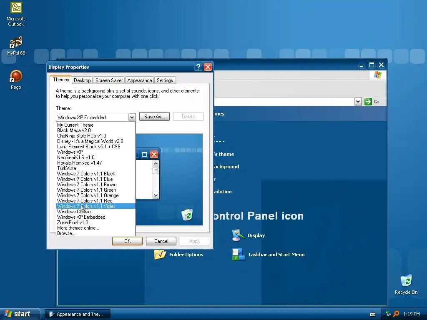Viewport: 427px width, 320px height.
Task: Open the address bar dropdown arrow
Action: coord(358,102)
